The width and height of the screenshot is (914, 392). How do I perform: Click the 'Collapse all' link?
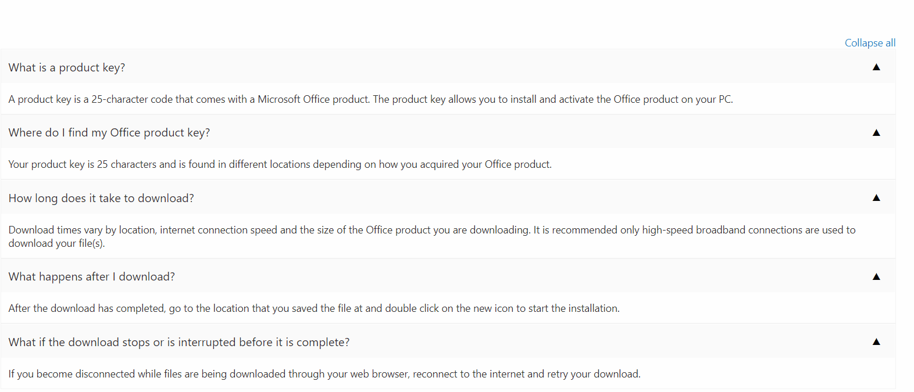[x=870, y=43]
